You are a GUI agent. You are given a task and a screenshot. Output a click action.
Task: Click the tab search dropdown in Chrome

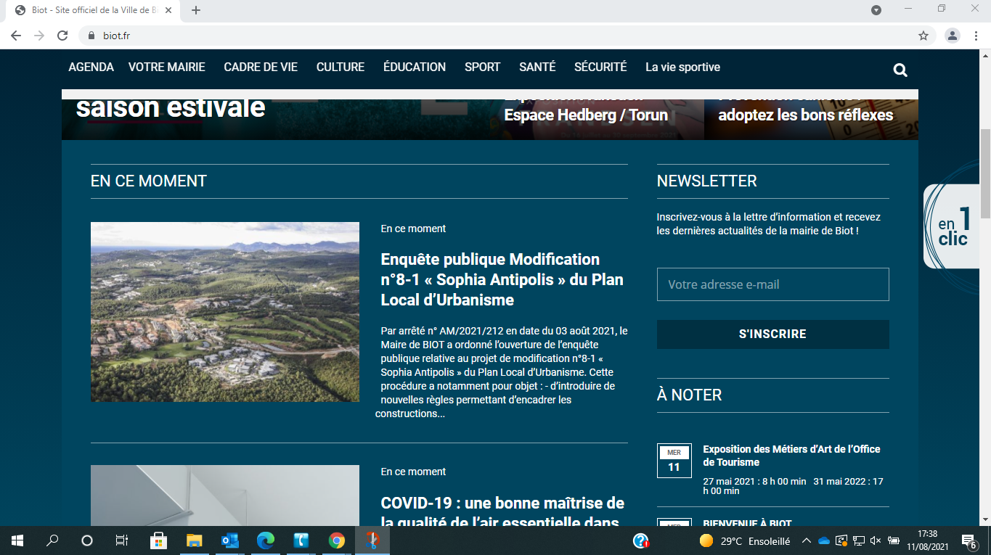876,10
